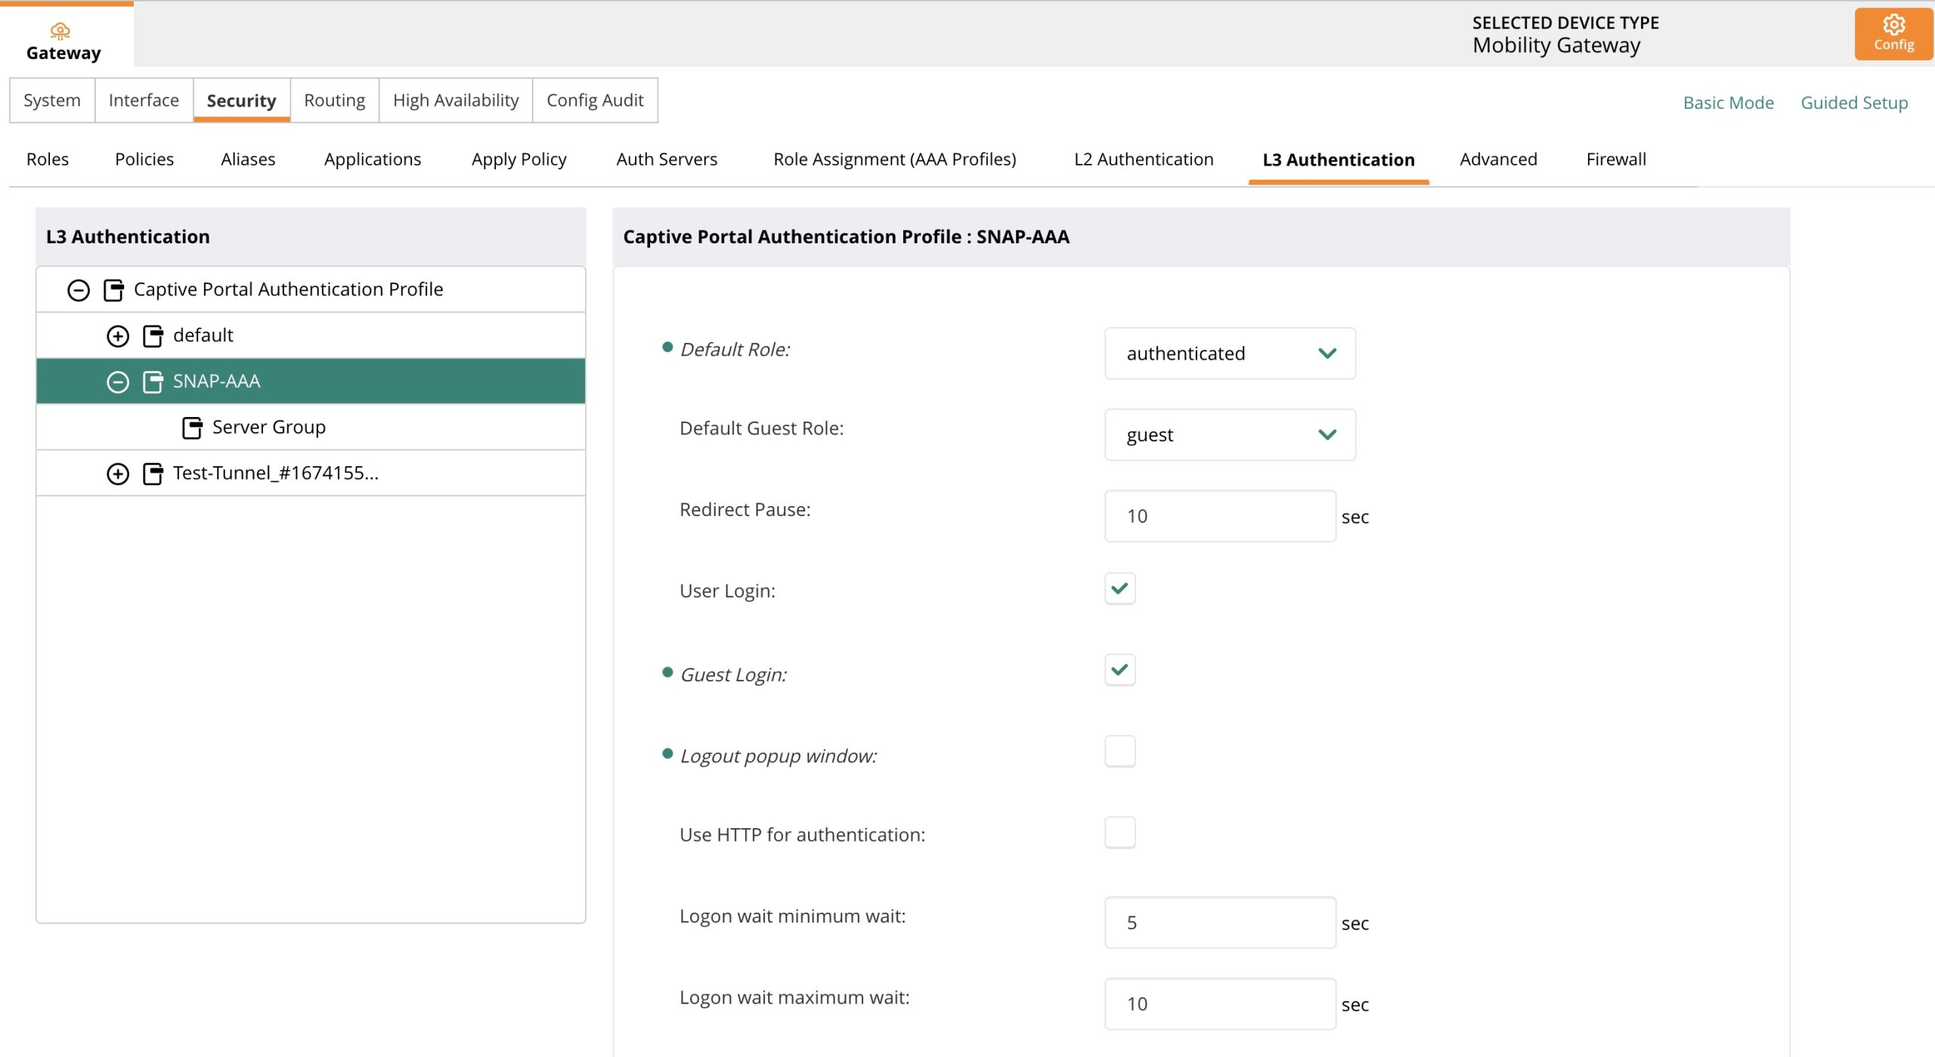Expand the Test-Tunnel profile node
Screen dimensions: 1935x1057
[x=117, y=474]
